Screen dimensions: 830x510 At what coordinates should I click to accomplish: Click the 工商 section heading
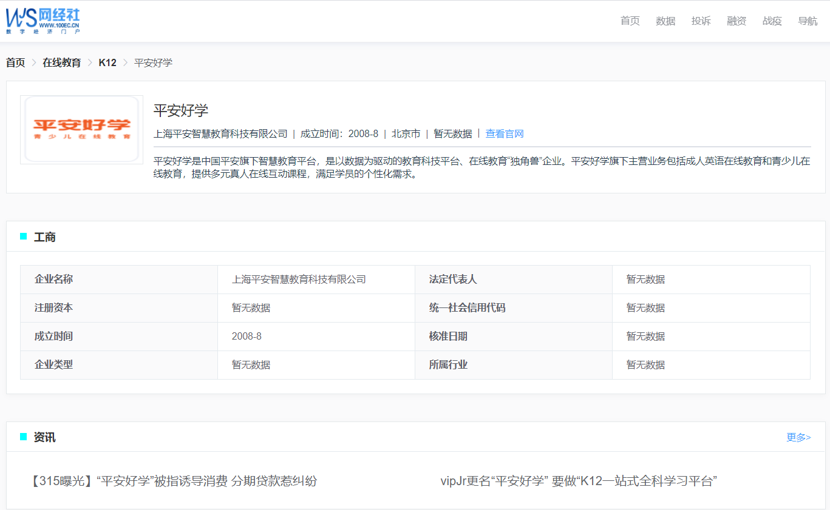[x=45, y=237]
